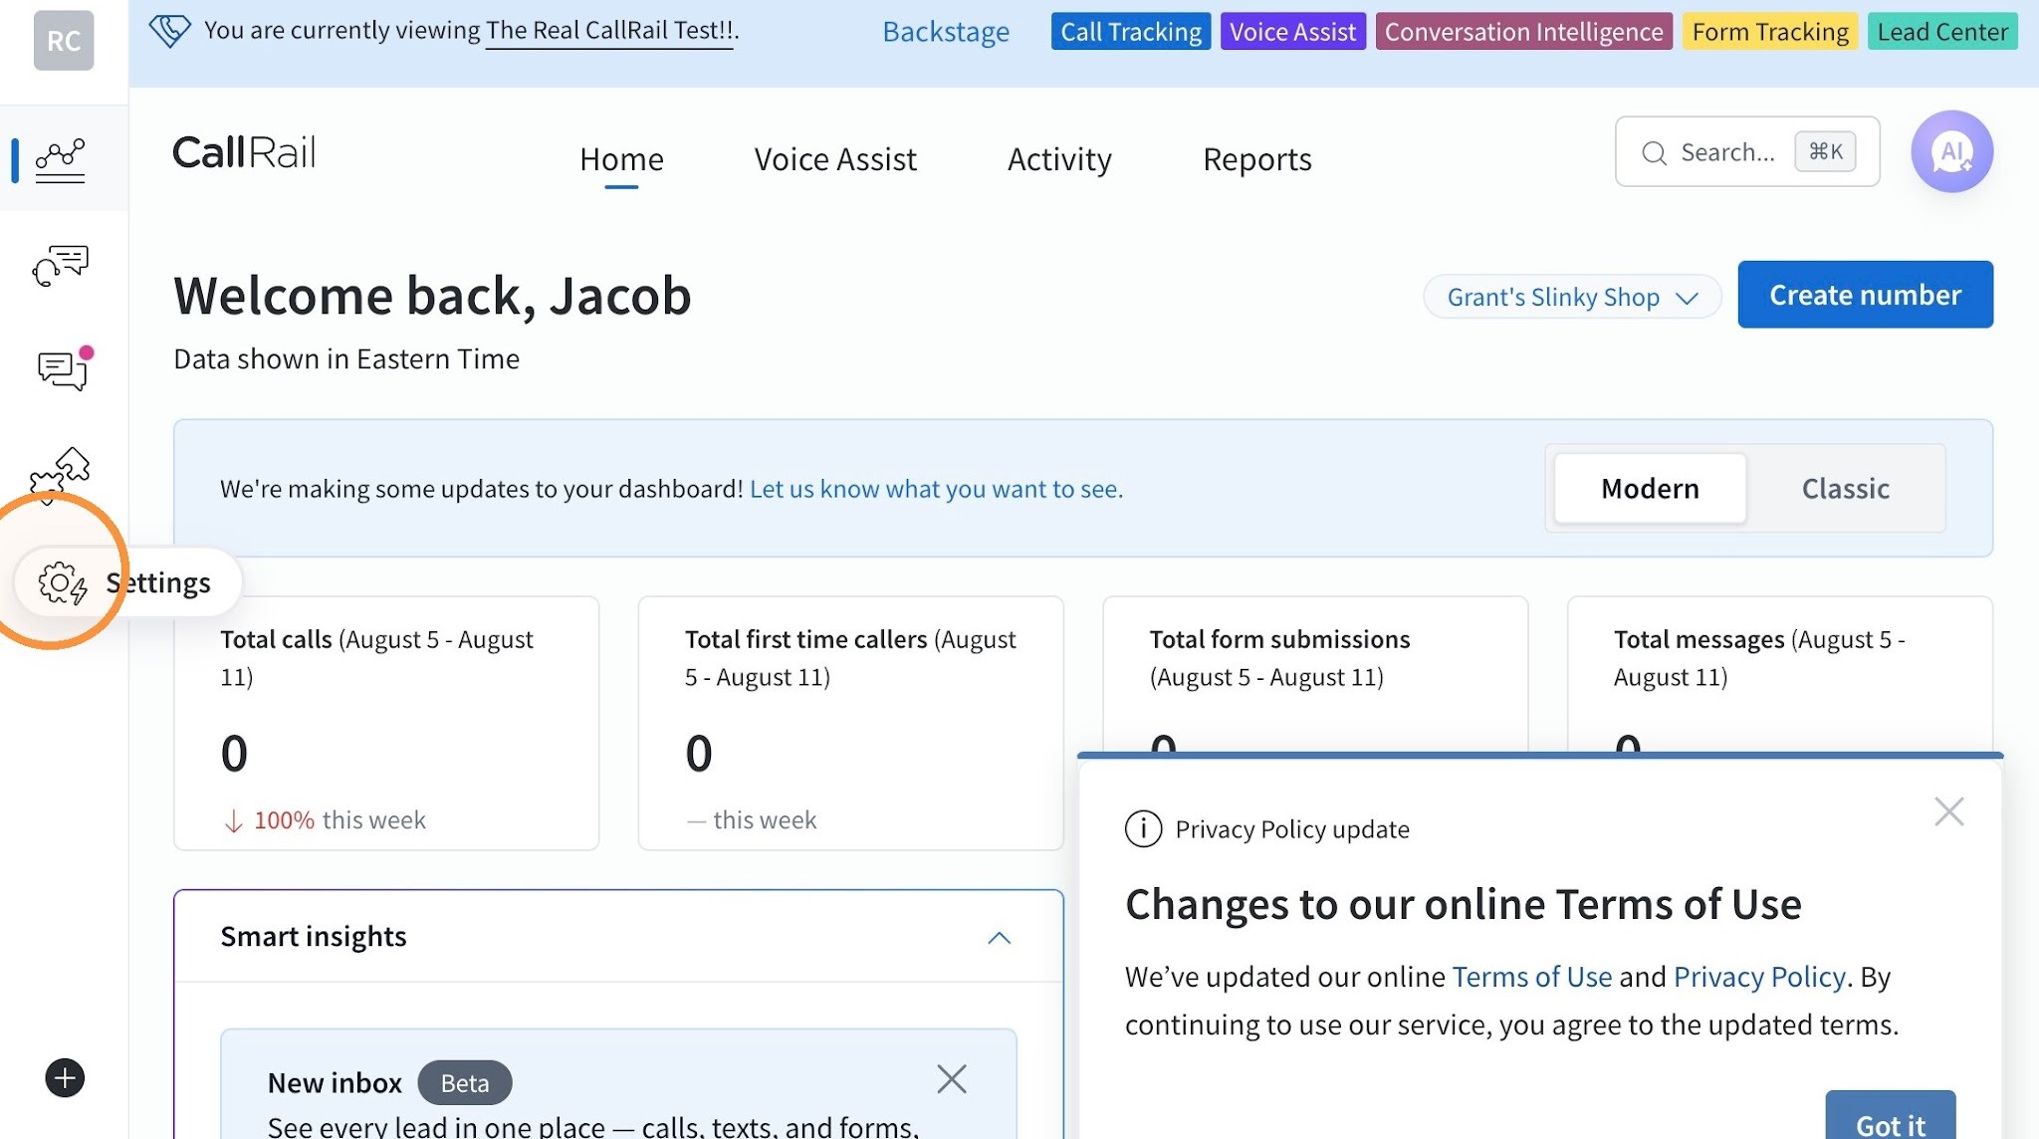Click the black plus add button
The height and width of the screenshot is (1139, 2039).
tap(65, 1077)
